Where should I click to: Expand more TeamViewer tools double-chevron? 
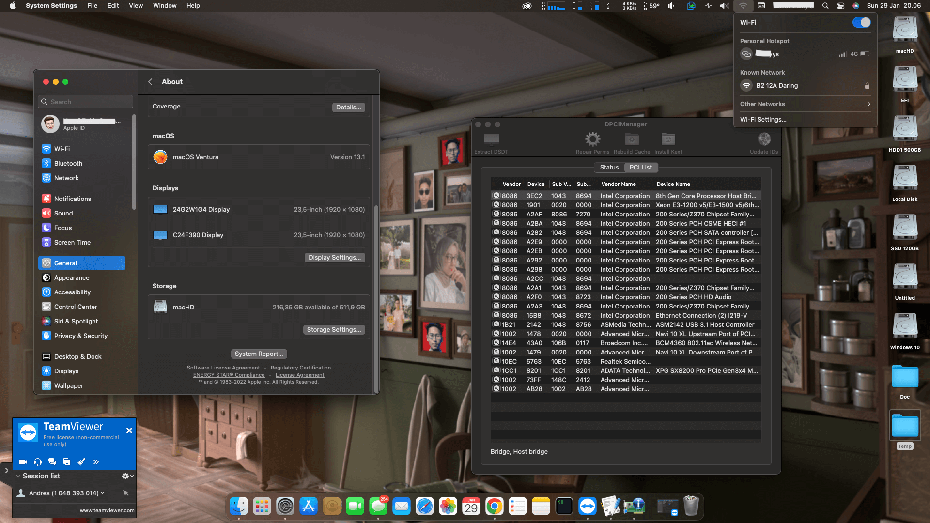(x=96, y=462)
